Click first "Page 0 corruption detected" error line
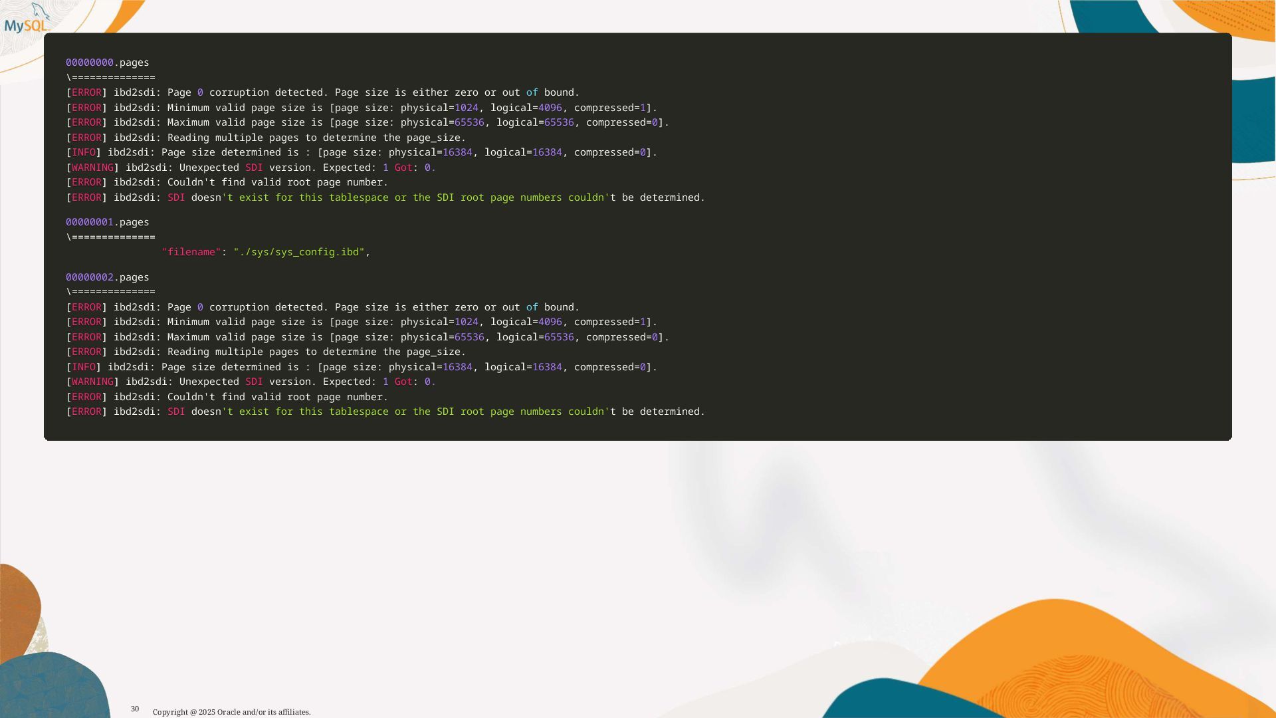 click(322, 92)
